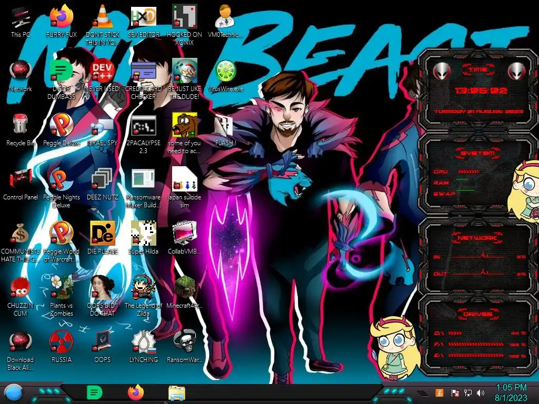Select the DEEZ NUTZ stacked-windows icon
Screen dimensions: 539x404
click(103, 184)
